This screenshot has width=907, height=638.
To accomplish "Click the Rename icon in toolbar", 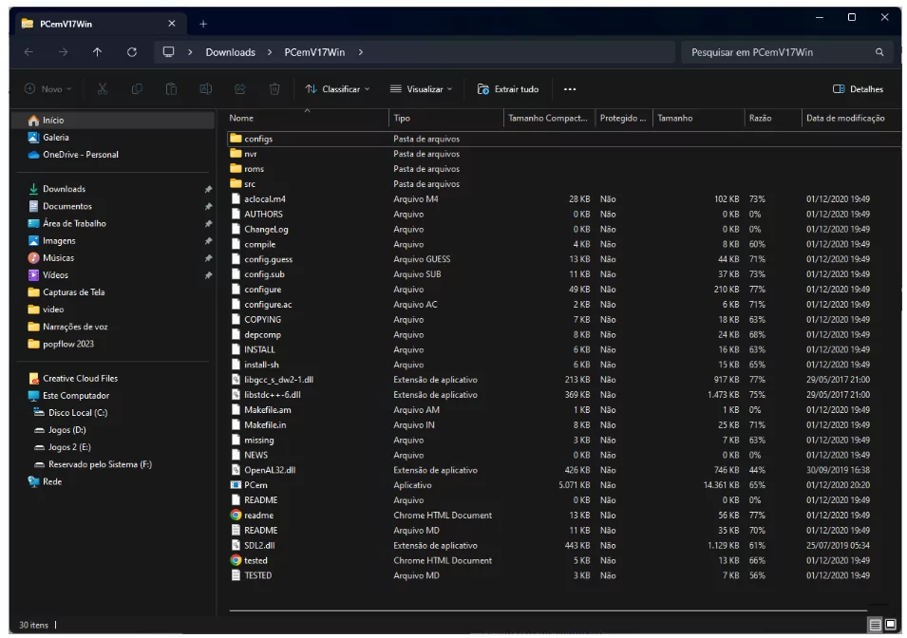I will (x=205, y=89).
